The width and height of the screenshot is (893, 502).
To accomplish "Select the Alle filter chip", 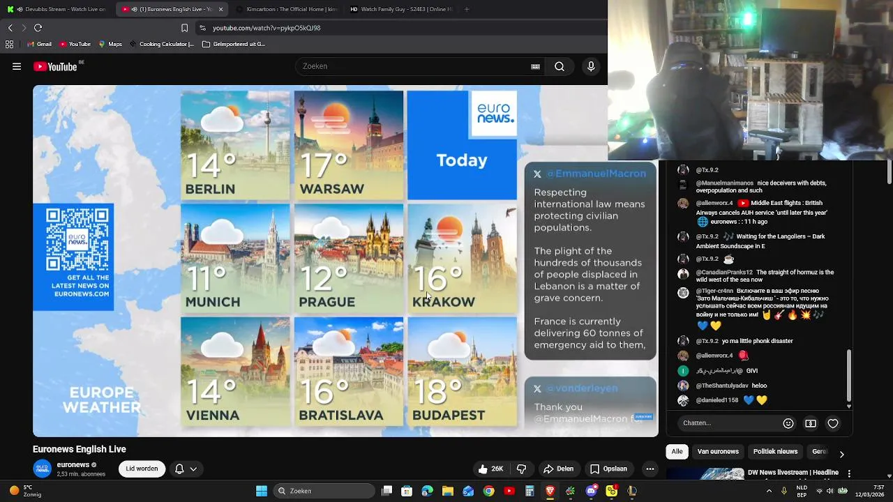I will click(677, 452).
